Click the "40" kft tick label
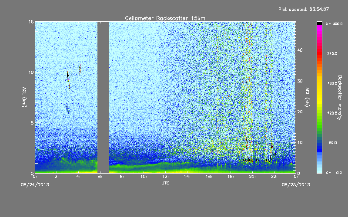This screenshot has height=217, width=348. tap(300, 50)
